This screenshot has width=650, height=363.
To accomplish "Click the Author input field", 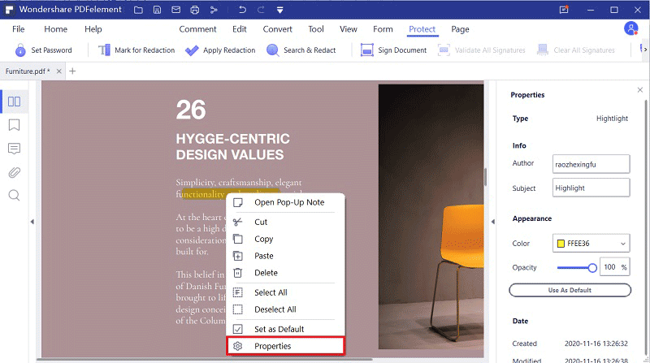I will tap(591, 164).
